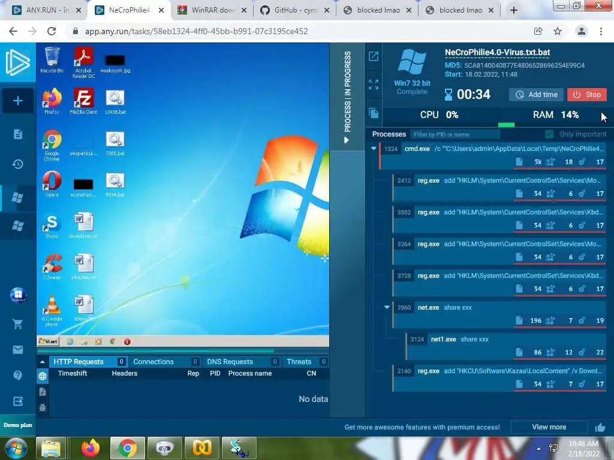Screen dimensions: 614x460
Task: Select FileZilla Client icon in VM
Action: (x=83, y=101)
